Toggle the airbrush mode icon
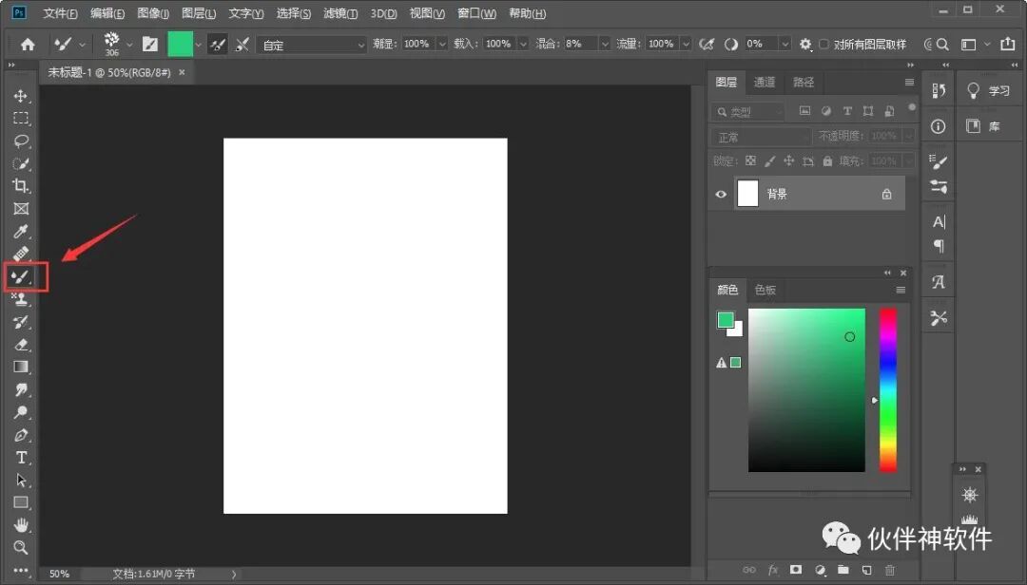1027x585 pixels. coord(706,44)
